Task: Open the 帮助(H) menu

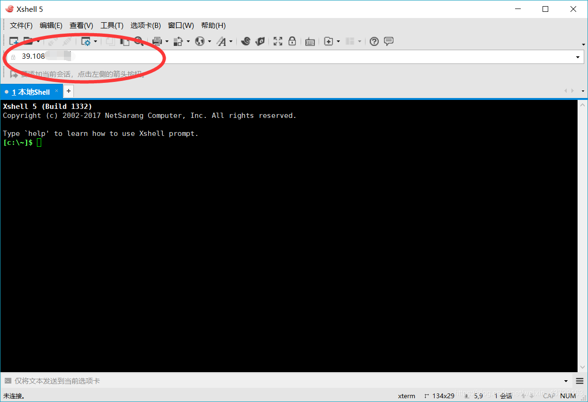Action: pyautogui.click(x=214, y=26)
